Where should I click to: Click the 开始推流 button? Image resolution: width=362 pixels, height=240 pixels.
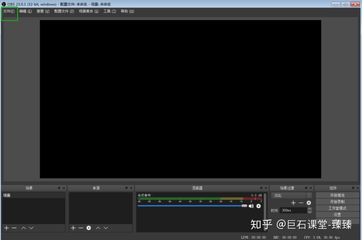click(337, 195)
